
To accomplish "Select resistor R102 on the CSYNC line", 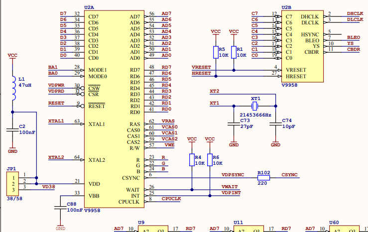I will pos(263,178).
